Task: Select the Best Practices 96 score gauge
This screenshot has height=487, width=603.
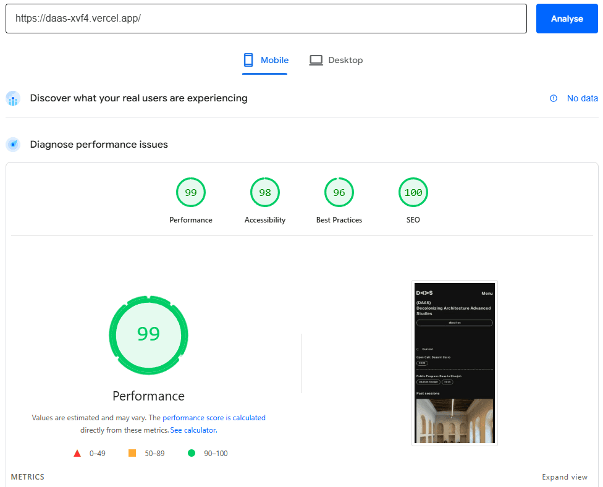Action: coord(339,192)
